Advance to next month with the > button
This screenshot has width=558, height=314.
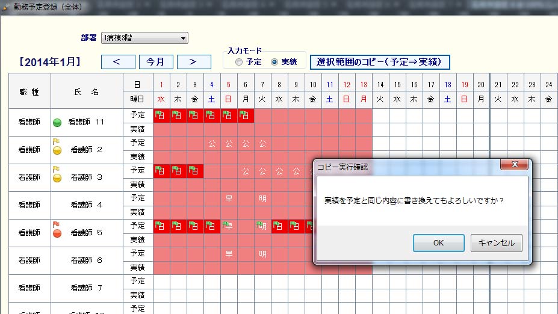coord(194,62)
